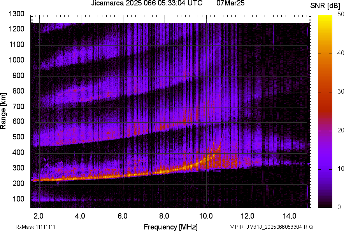The height and width of the screenshot is (231, 344).
Task: Click the 0 tick label on colorbar
Action: pyautogui.click(x=339, y=207)
